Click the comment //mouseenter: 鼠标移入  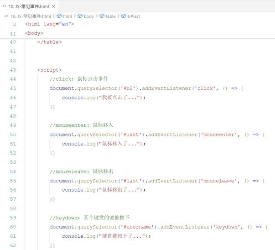pyautogui.click(x=81, y=125)
